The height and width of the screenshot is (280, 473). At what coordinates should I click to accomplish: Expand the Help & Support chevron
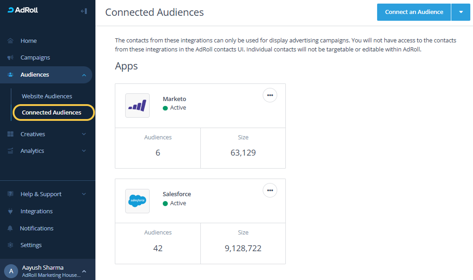(x=84, y=194)
